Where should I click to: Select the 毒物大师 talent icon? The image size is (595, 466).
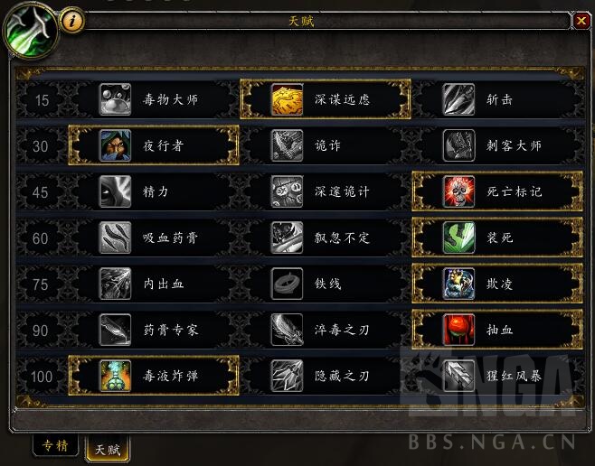(x=115, y=99)
